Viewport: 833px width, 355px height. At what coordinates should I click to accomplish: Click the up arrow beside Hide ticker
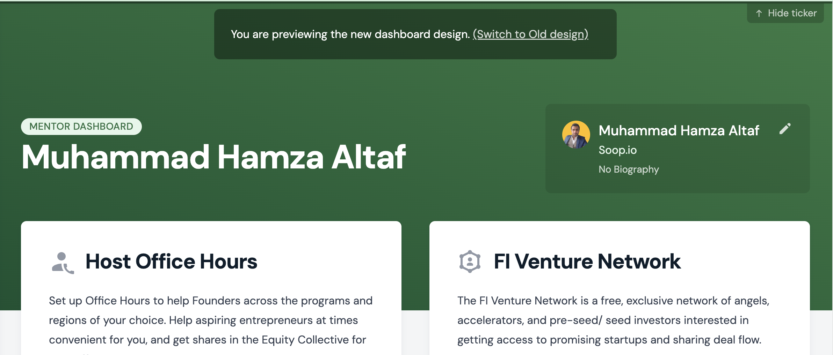pyautogui.click(x=759, y=13)
